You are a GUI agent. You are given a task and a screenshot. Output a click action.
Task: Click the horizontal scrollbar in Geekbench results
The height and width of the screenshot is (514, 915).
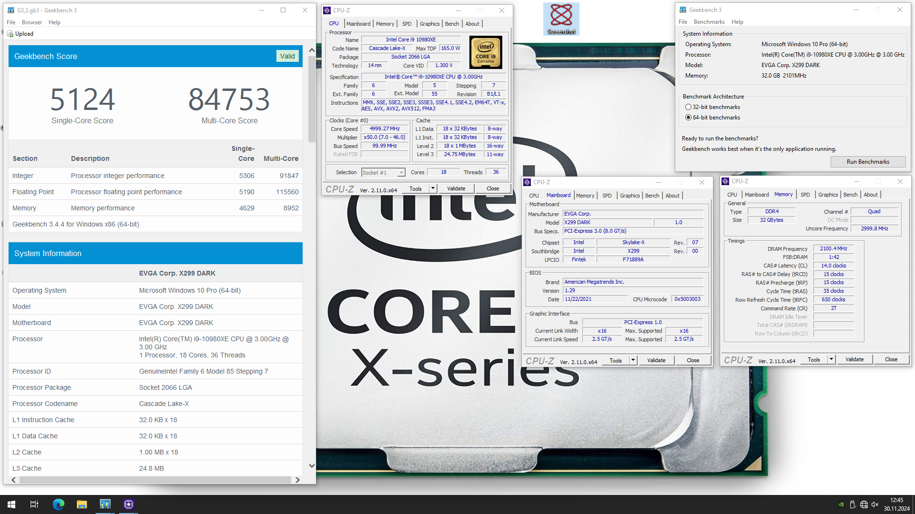pyautogui.click(x=155, y=480)
